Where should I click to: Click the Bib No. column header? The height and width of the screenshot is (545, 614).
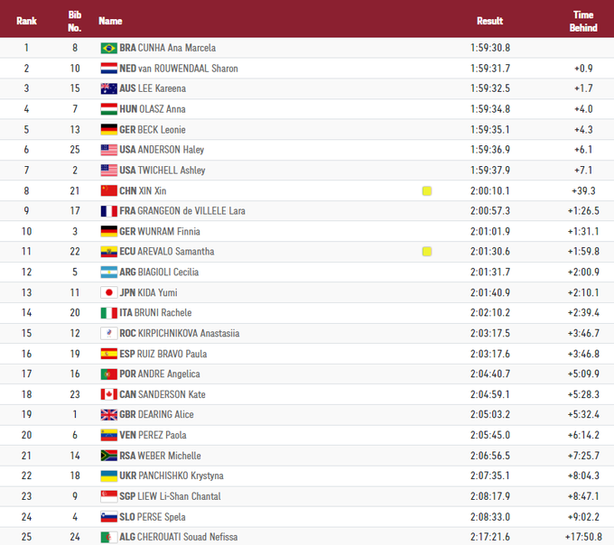pos(75,21)
